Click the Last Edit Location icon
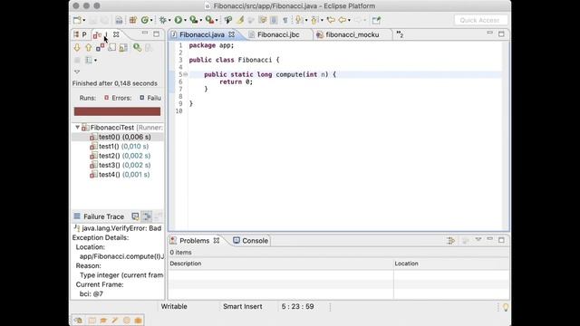 (331, 20)
